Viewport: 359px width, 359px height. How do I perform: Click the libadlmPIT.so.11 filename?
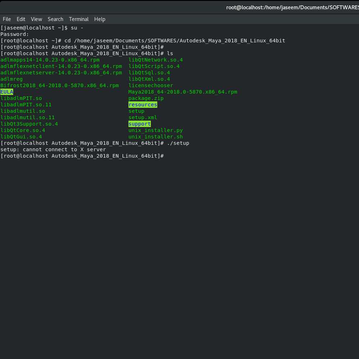tap(26, 105)
